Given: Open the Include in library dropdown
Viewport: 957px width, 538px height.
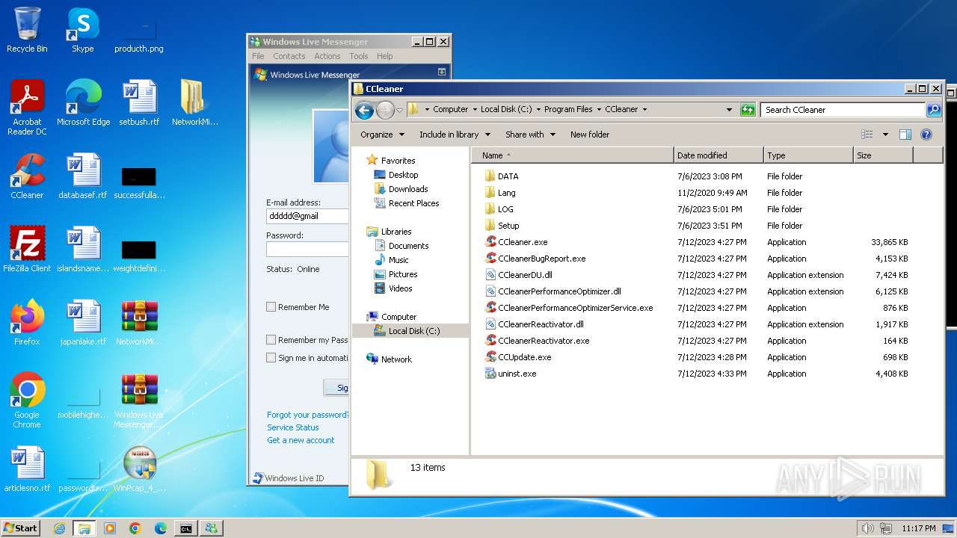Looking at the screenshot, I should coord(455,134).
